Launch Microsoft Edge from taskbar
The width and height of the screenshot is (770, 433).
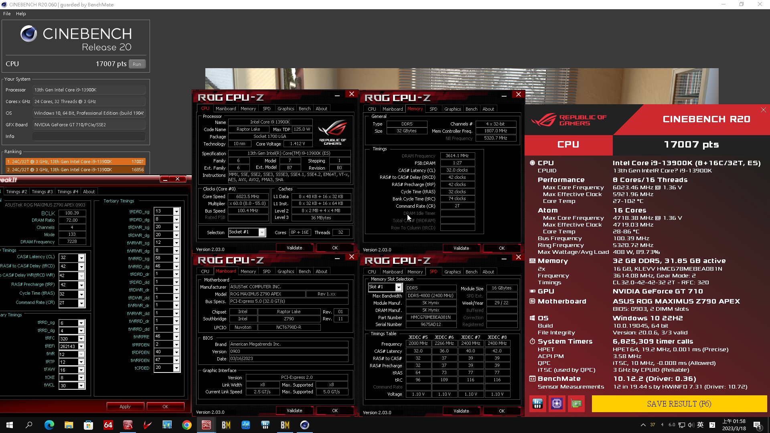coord(49,425)
